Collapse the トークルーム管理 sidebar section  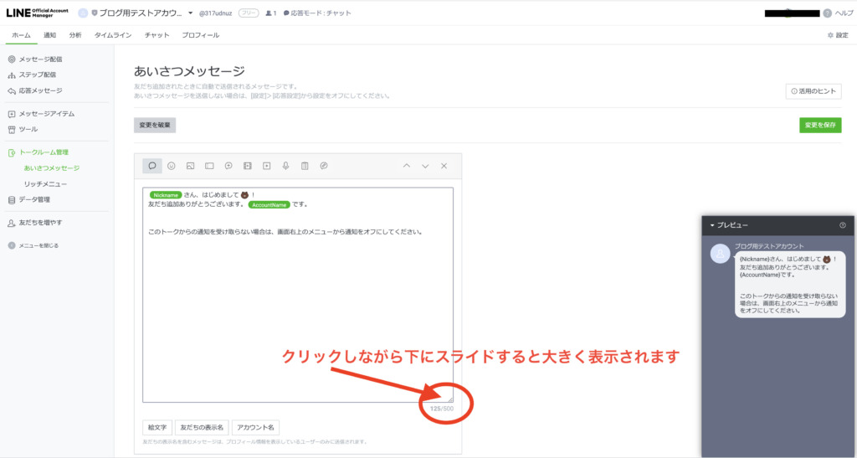pos(43,152)
